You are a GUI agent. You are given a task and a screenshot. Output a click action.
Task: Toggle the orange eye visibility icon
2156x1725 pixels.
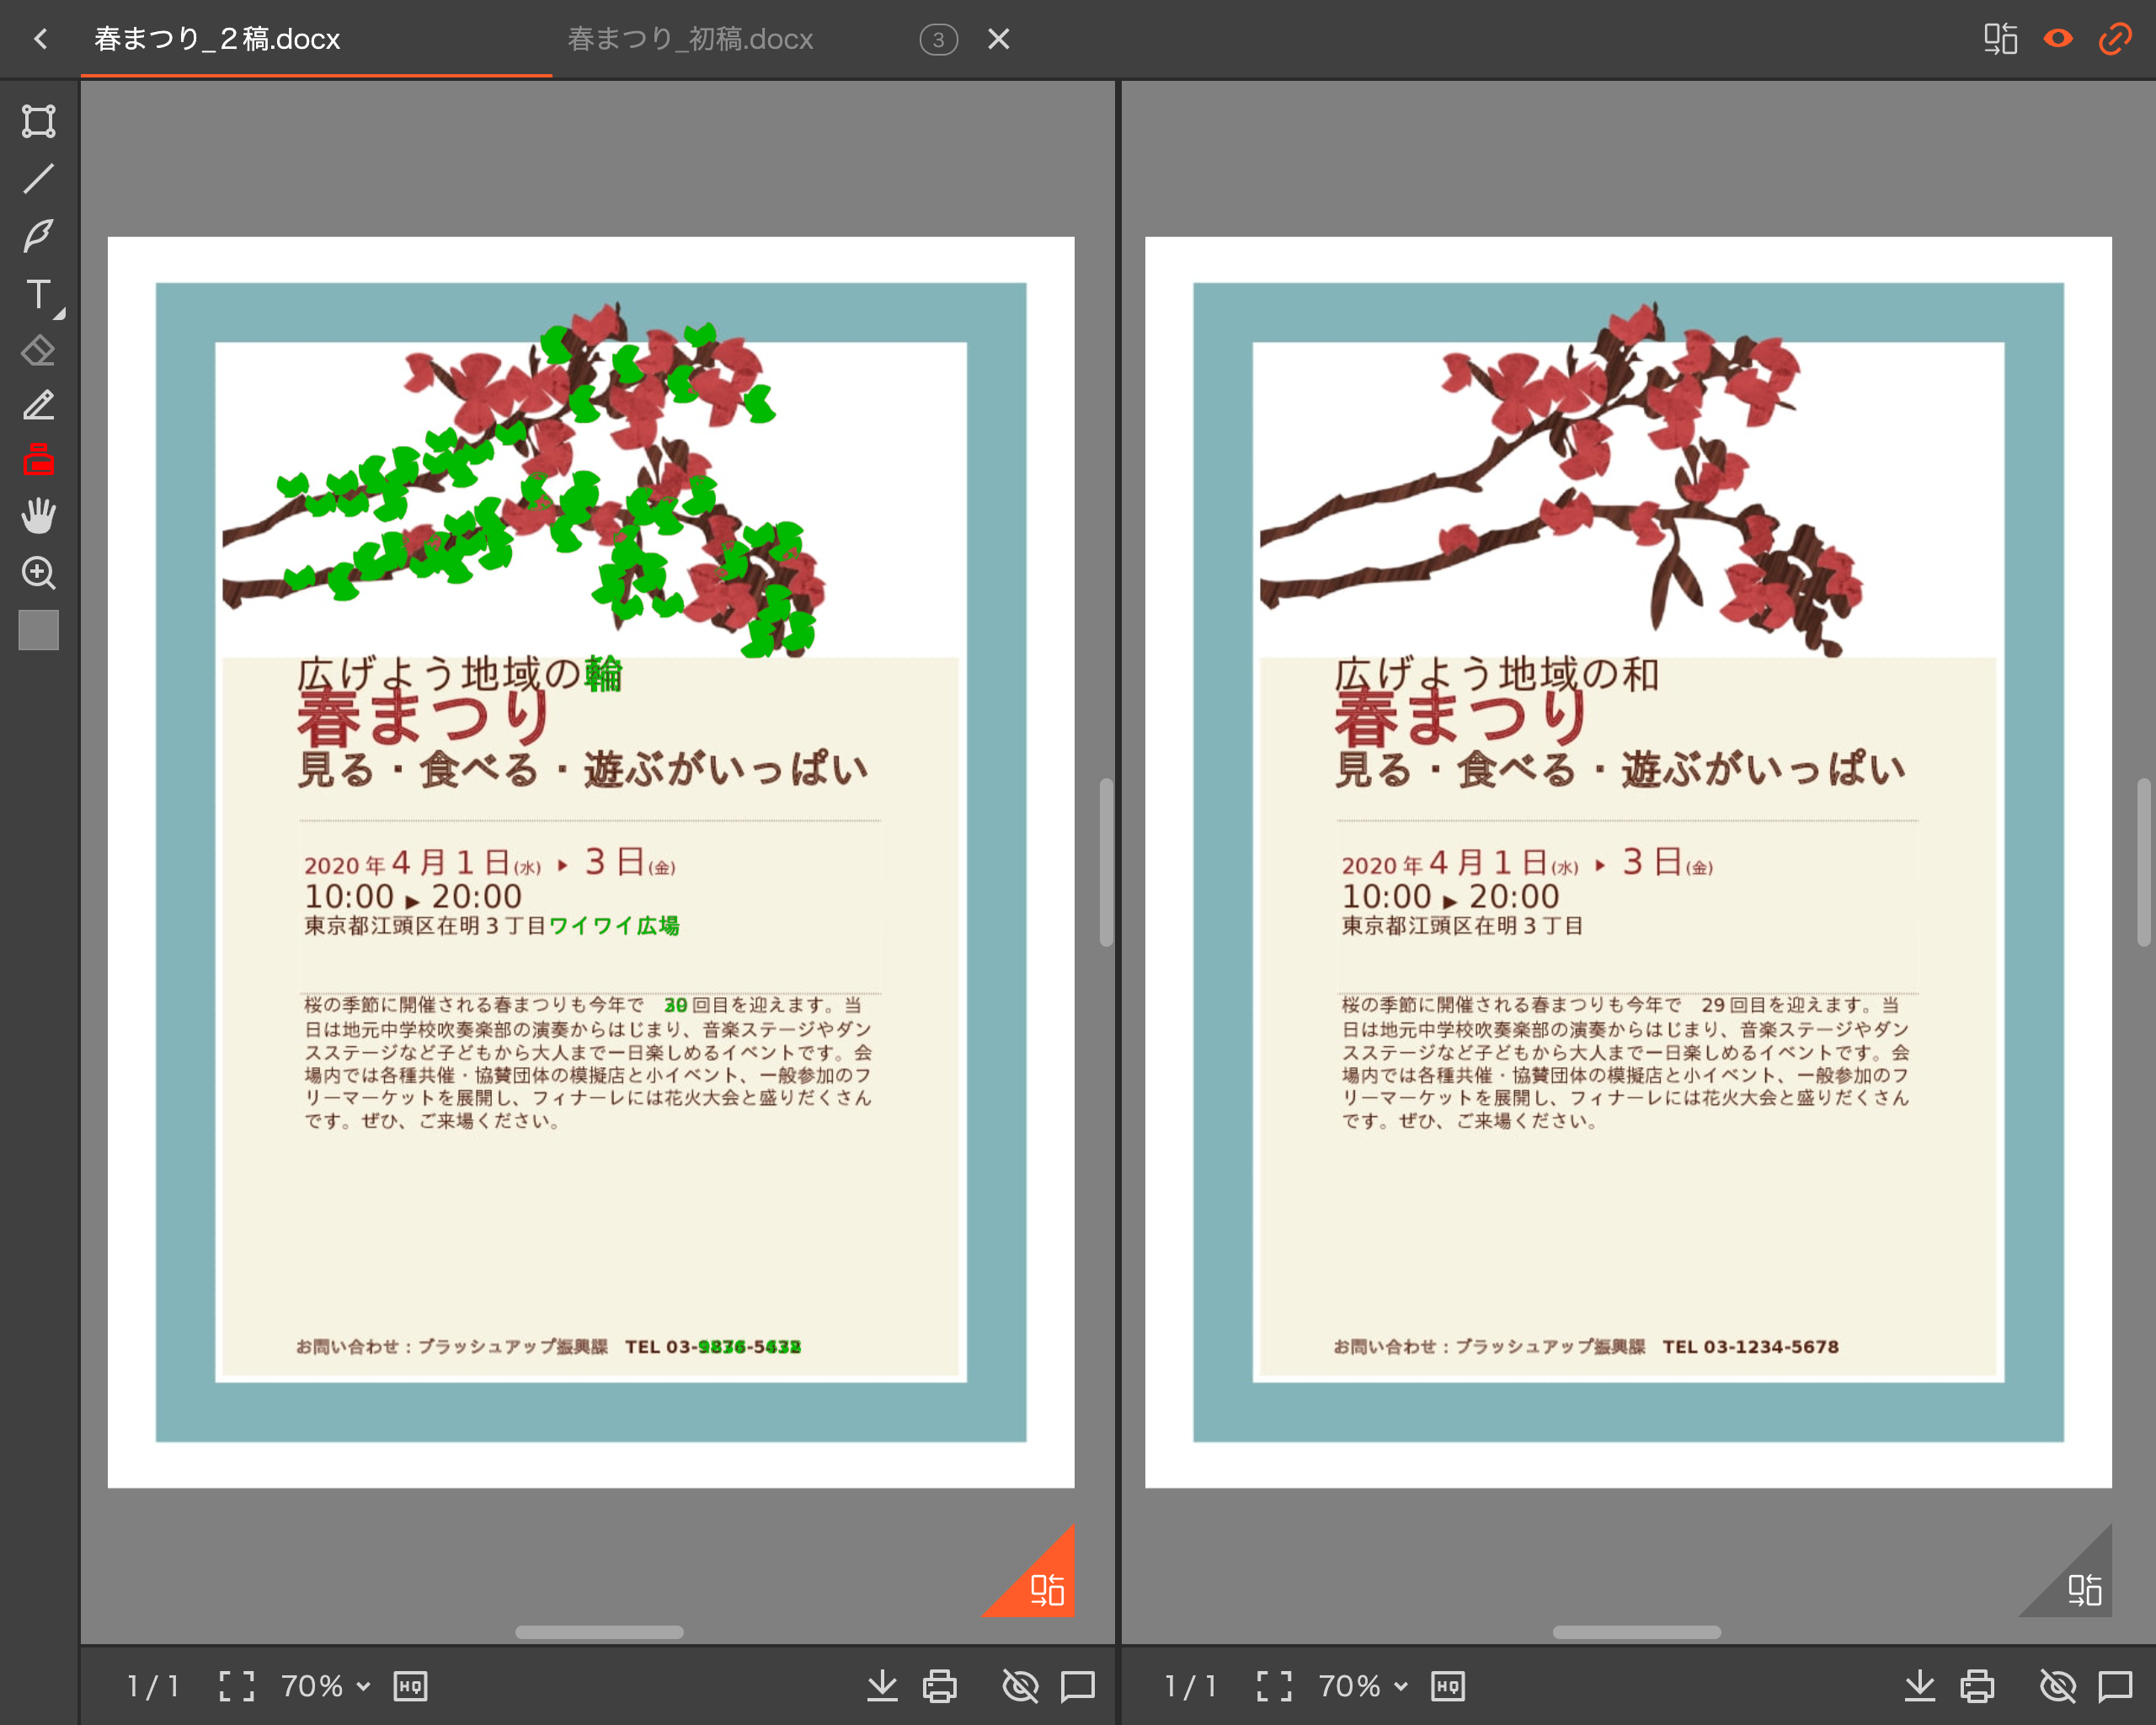tap(2058, 38)
